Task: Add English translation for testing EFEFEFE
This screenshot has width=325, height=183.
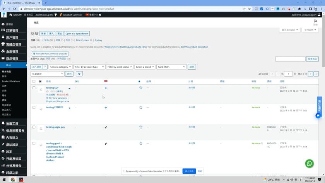Action: click(106, 108)
